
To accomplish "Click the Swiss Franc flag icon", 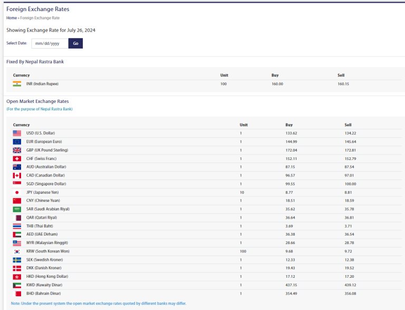I will click(x=17, y=158).
